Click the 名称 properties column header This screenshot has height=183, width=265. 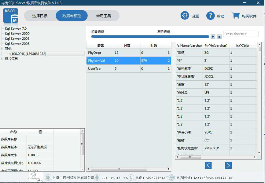[x=13, y=132]
